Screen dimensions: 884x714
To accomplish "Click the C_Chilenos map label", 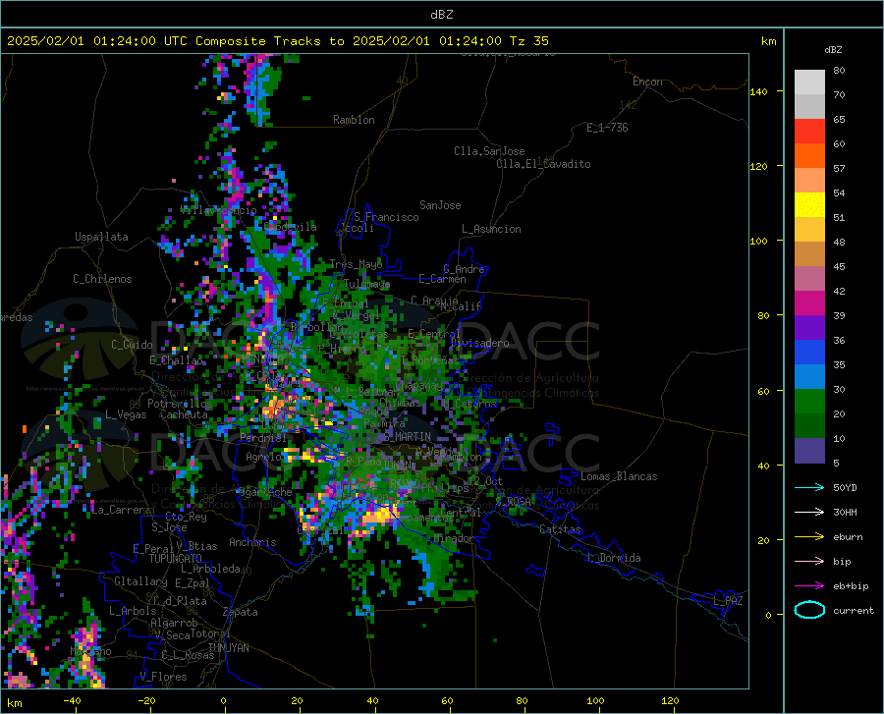I will pos(102,279).
